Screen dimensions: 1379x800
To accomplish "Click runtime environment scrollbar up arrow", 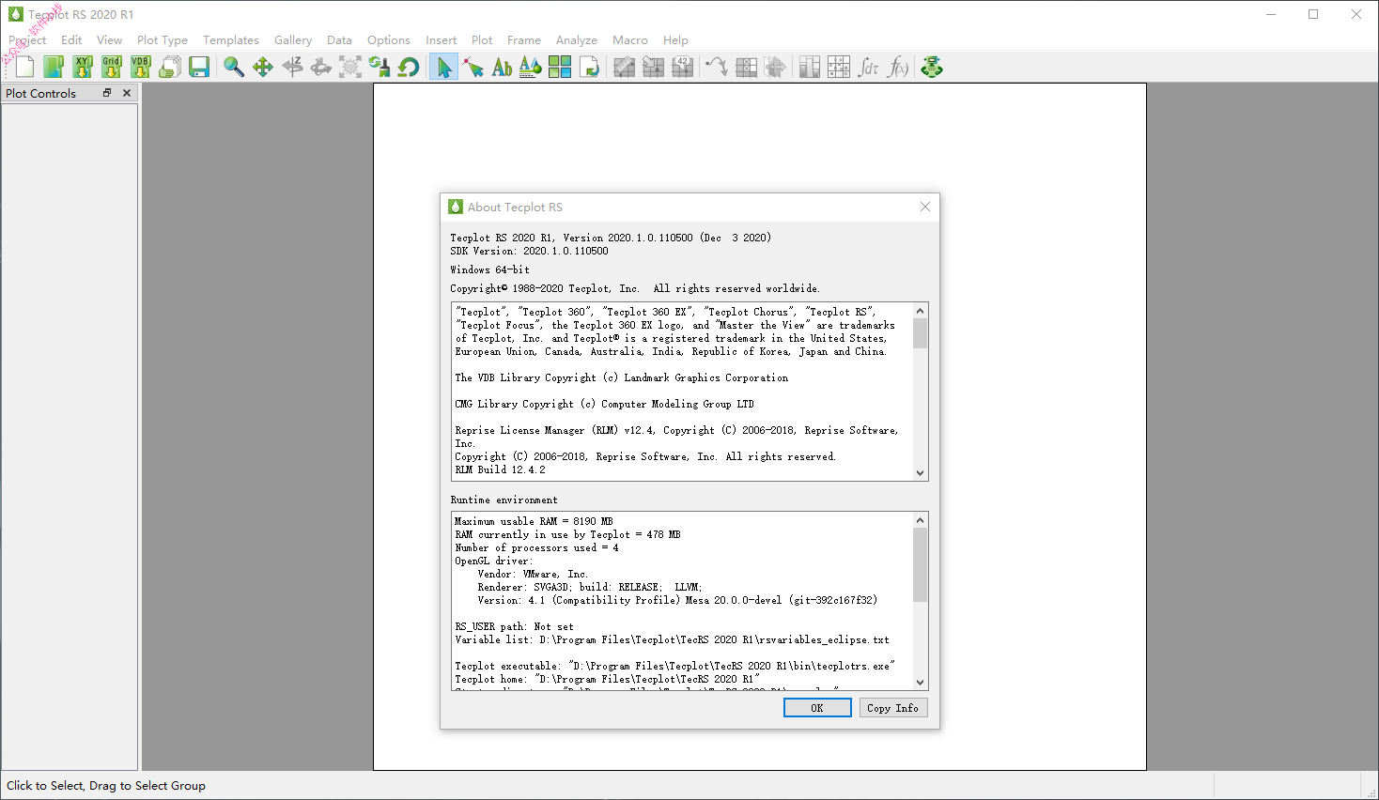I will pos(921,520).
